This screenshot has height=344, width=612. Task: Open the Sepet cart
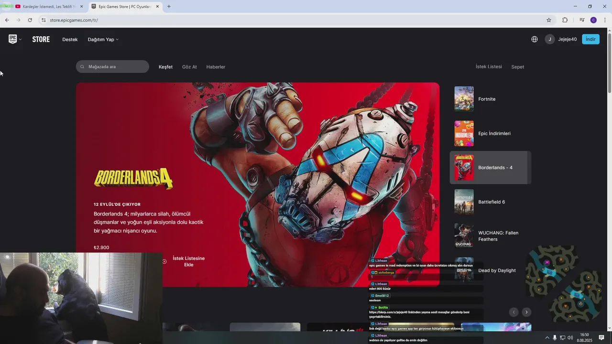[518, 67]
